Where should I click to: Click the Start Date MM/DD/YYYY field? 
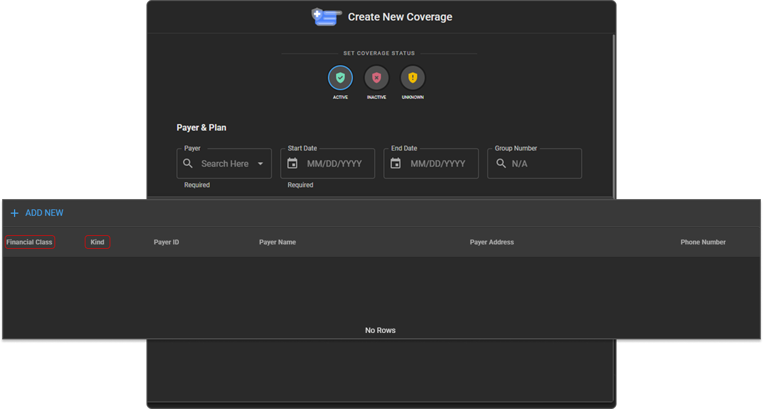click(x=327, y=163)
